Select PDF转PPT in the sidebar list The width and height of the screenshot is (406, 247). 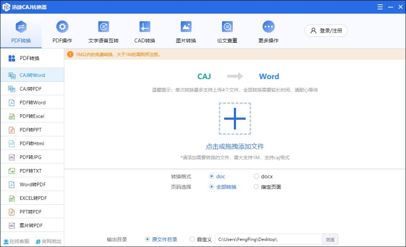32,130
